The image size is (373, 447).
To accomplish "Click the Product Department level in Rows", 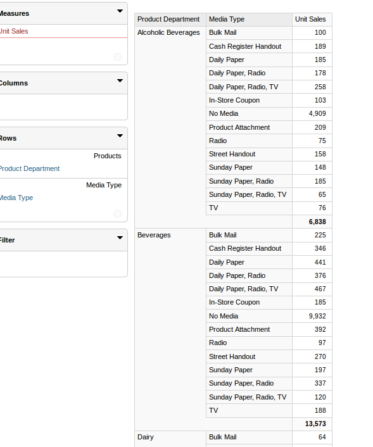I will click(29, 168).
